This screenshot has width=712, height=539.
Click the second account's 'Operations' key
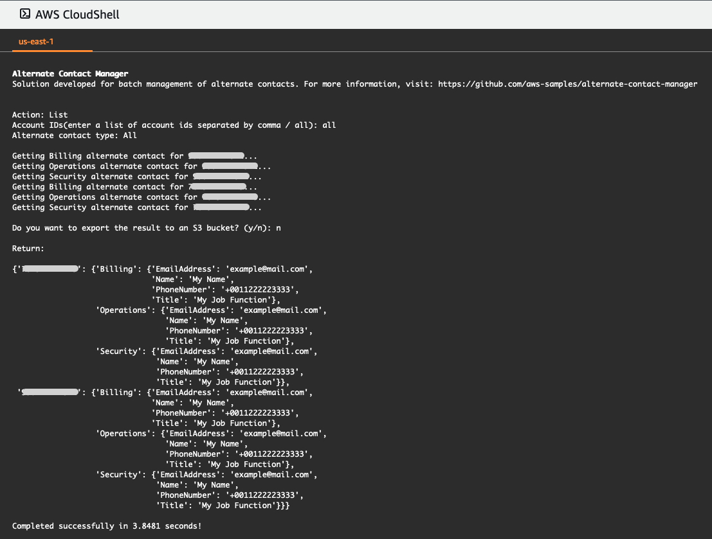click(x=123, y=434)
